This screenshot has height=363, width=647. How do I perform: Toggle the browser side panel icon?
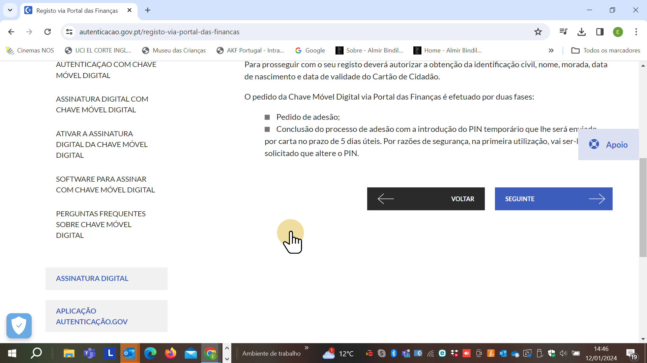click(x=599, y=32)
